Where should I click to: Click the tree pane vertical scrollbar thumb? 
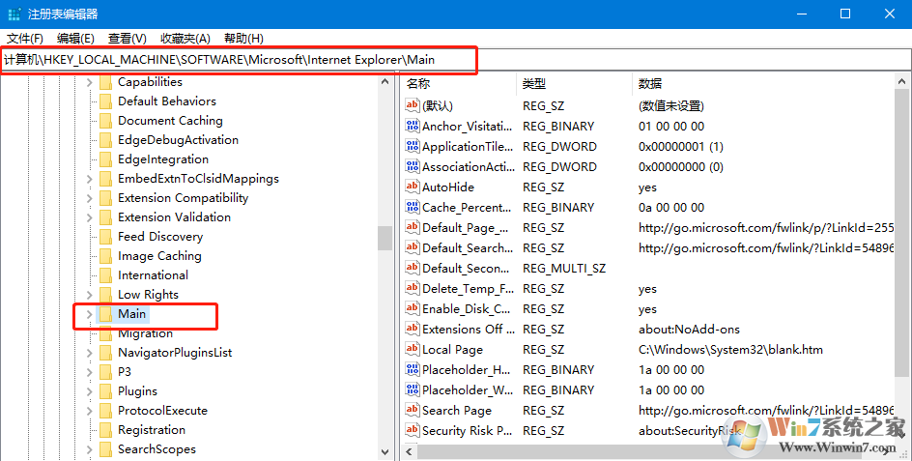coord(385,238)
